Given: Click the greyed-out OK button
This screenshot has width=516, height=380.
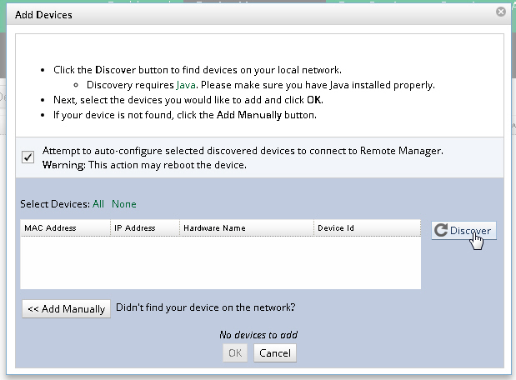Looking at the screenshot, I should (235, 353).
